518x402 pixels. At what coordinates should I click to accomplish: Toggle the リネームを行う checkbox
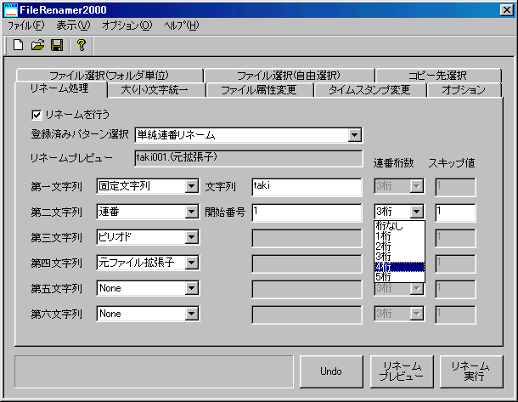pyautogui.click(x=37, y=115)
